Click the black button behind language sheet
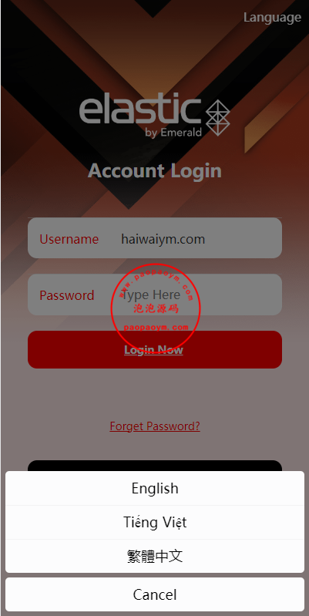Image resolution: width=309 pixels, height=616 pixels. tap(155, 466)
